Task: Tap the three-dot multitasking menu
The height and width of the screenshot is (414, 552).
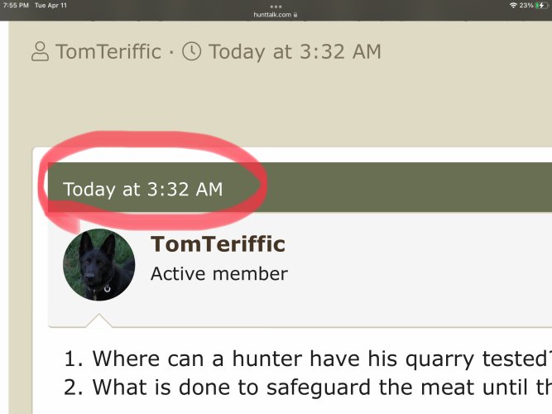Action: click(x=276, y=7)
